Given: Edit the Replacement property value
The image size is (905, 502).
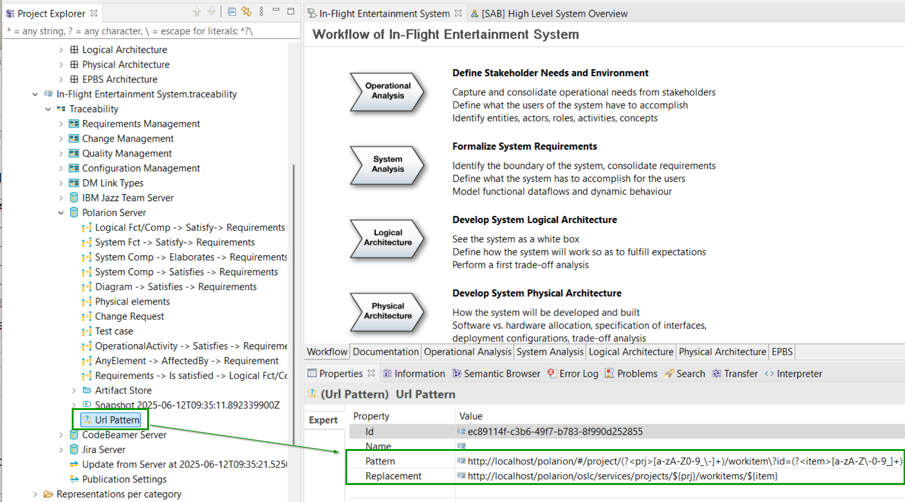Looking at the screenshot, I should [681, 476].
